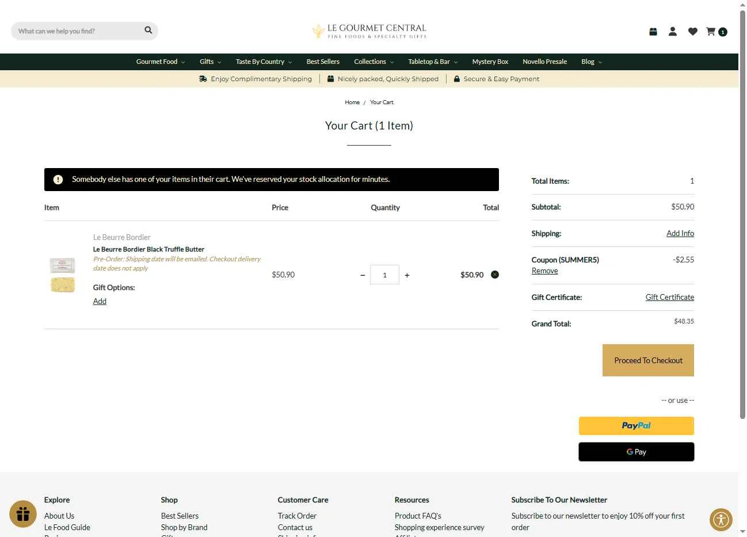This screenshot has width=747, height=537.
Task: Open Shopping experience survey link
Action: pyautogui.click(x=440, y=527)
